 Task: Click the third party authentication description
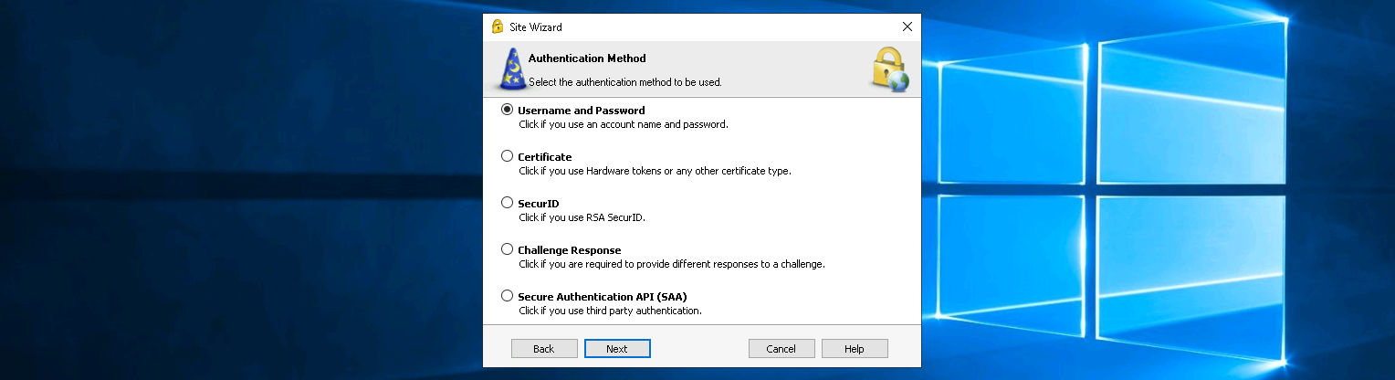click(610, 311)
